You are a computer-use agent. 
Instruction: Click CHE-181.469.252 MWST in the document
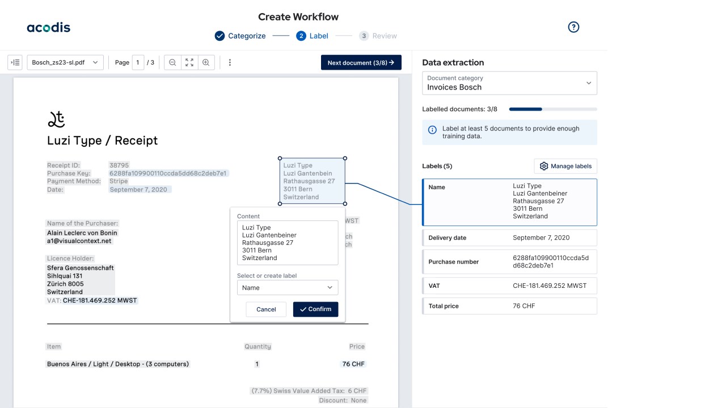tap(100, 300)
